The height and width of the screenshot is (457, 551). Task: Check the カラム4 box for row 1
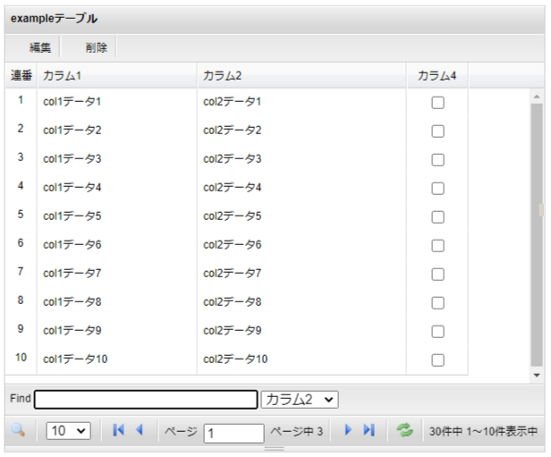437,103
